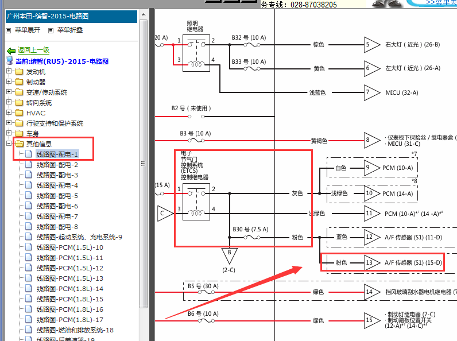Expand the 行驶支持和保护系统 tree node
The width and height of the screenshot is (457, 341).
(x=9, y=123)
